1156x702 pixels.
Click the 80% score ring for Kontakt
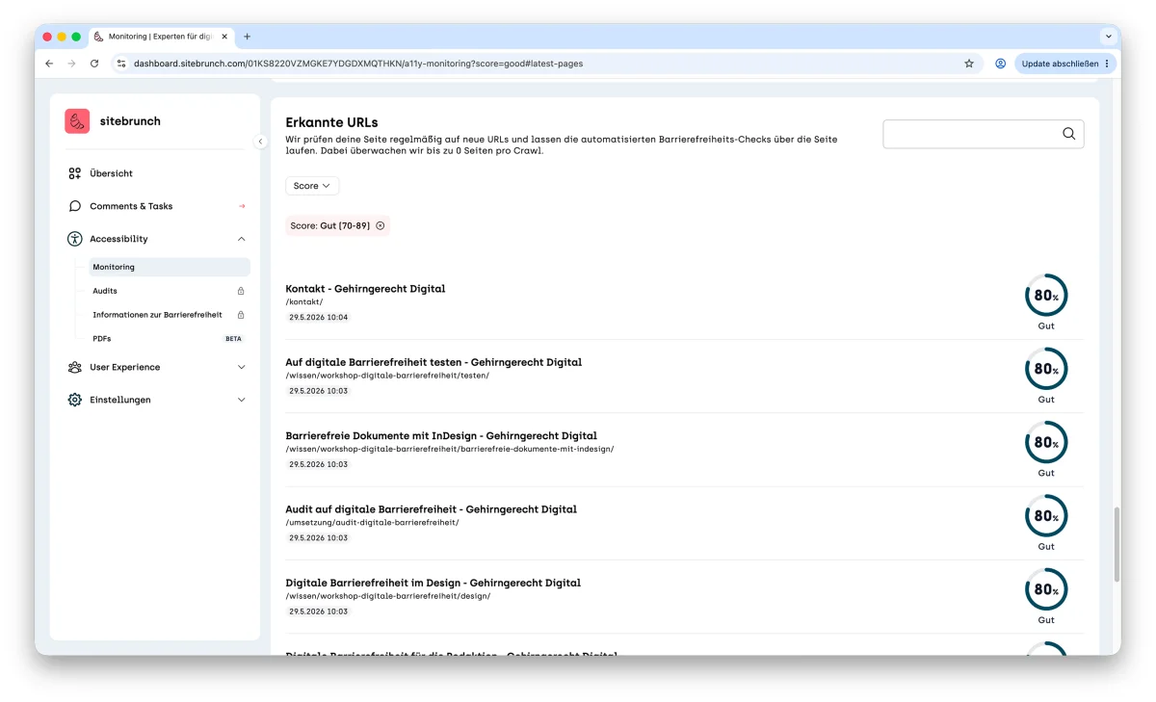(1046, 296)
